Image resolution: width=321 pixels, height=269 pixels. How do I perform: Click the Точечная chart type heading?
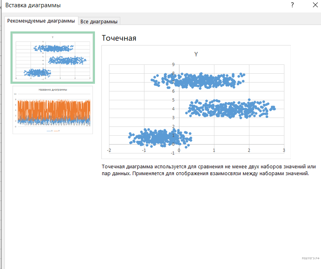point(119,38)
